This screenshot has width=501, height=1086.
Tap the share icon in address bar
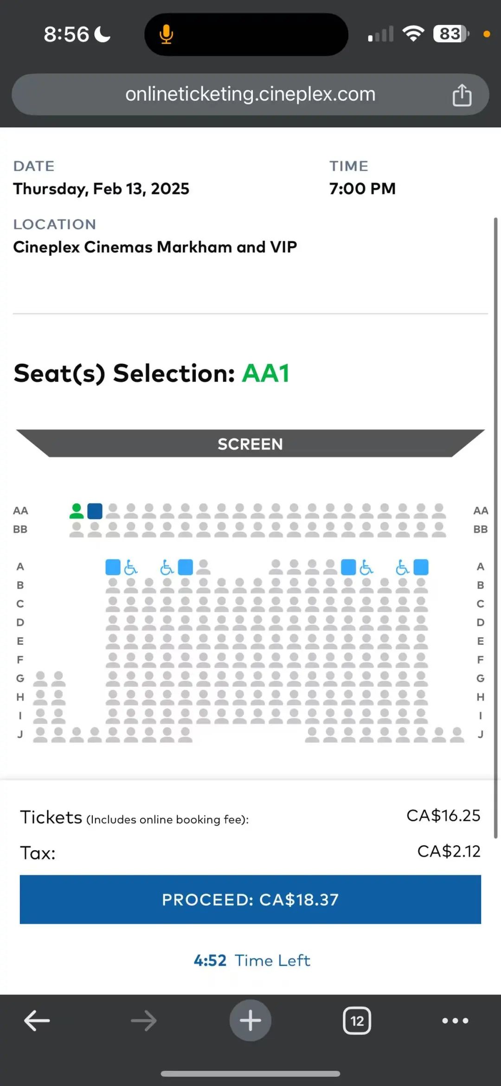462,95
